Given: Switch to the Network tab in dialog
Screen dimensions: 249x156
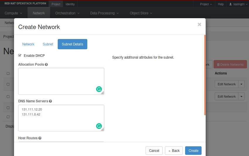Looking at the screenshot, I should [x=28, y=44].
